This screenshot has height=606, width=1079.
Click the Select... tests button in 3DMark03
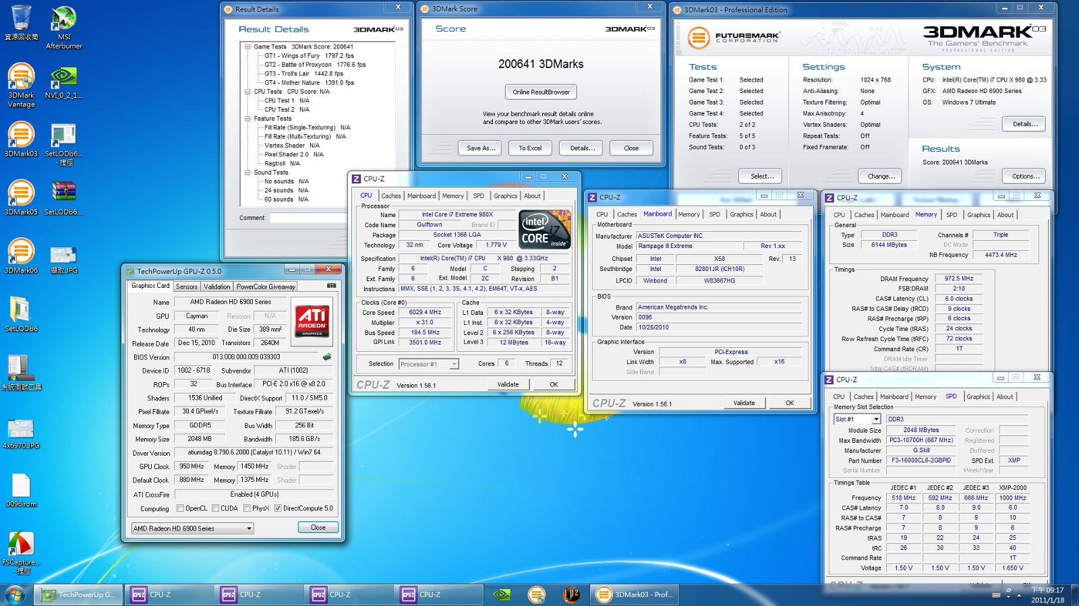coord(762,176)
